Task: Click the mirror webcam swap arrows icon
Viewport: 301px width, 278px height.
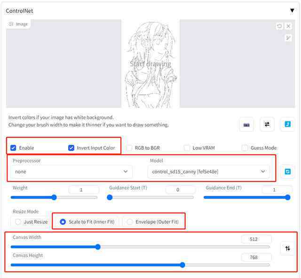Action: tap(267, 124)
